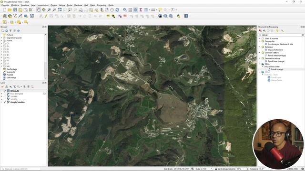Collapse the GDAL provider group
This screenshot has height=171, width=305.
point(259,64)
